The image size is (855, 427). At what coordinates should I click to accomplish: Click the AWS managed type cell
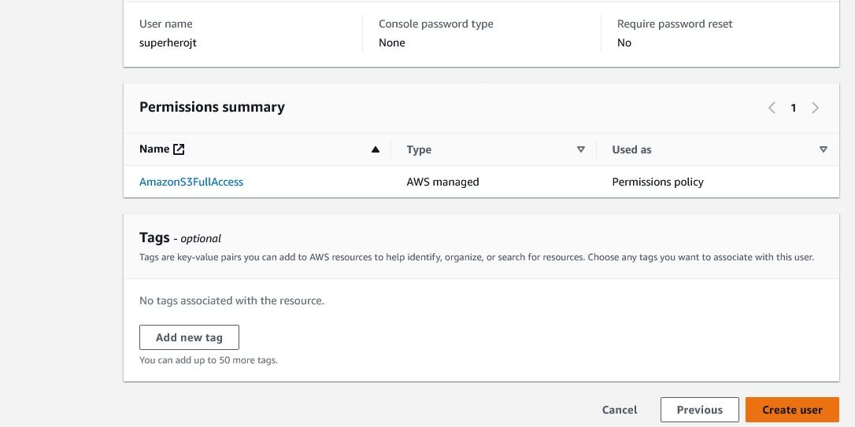click(x=442, y=182)
